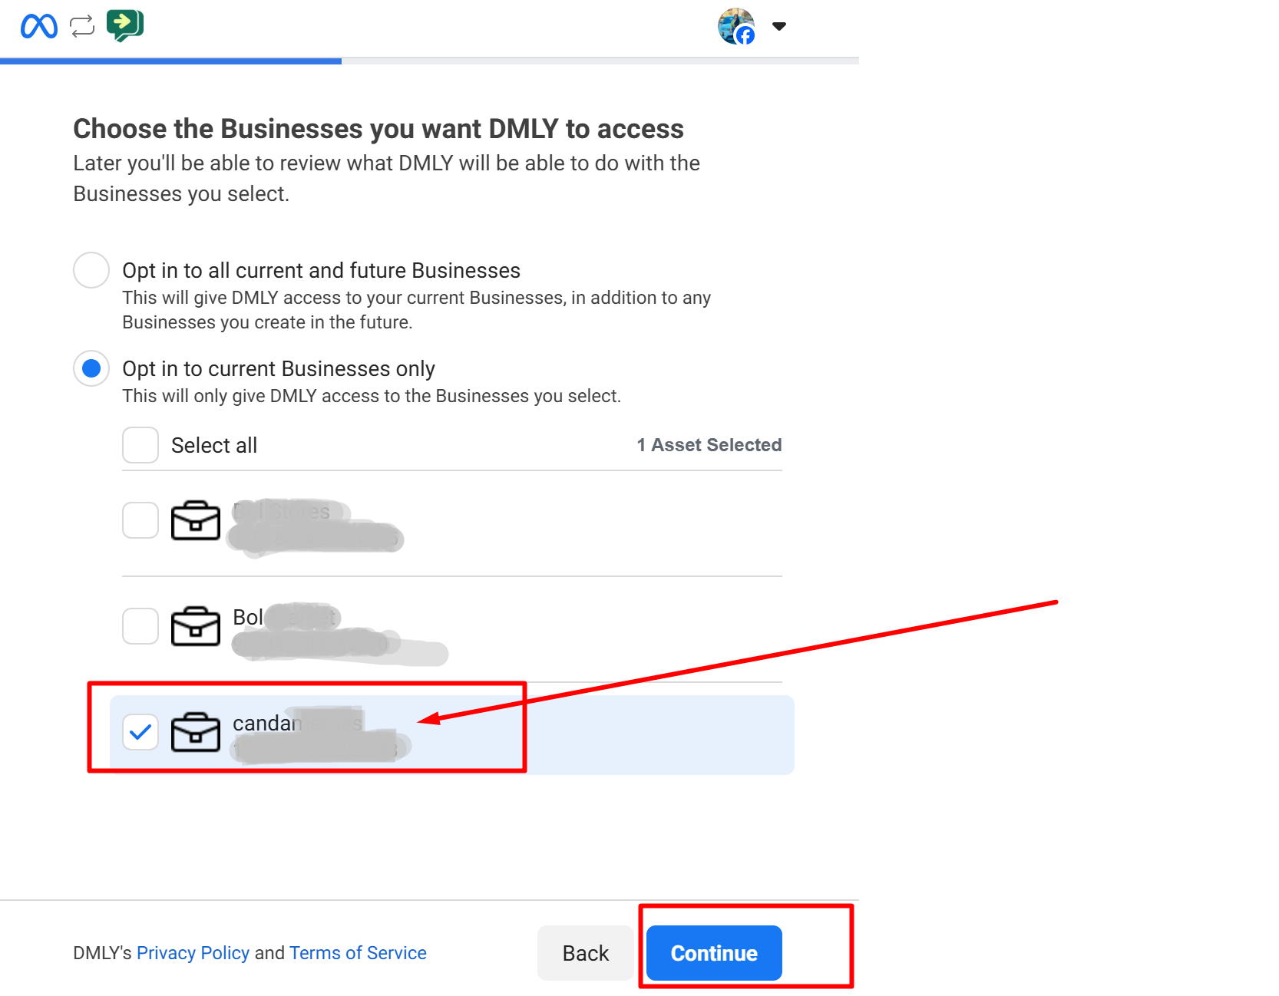This screenshot has width=1279, height=996.
Task: Click the Meta infinity logo
Action: [38, 26]
